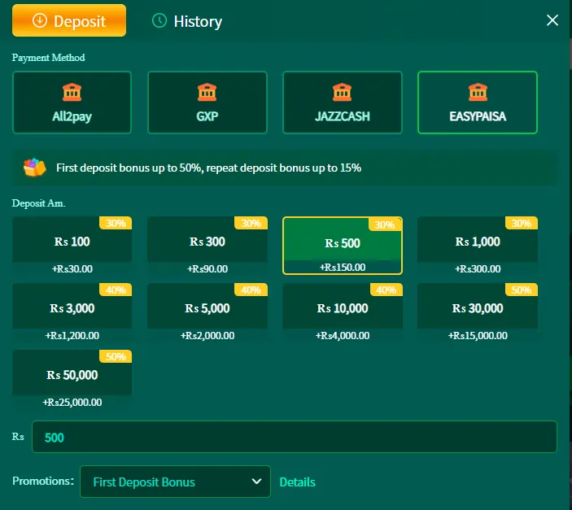This screenshot has width=572, height=510.
Task: Select the Rs 100 deposit amount
Action: 72,242
